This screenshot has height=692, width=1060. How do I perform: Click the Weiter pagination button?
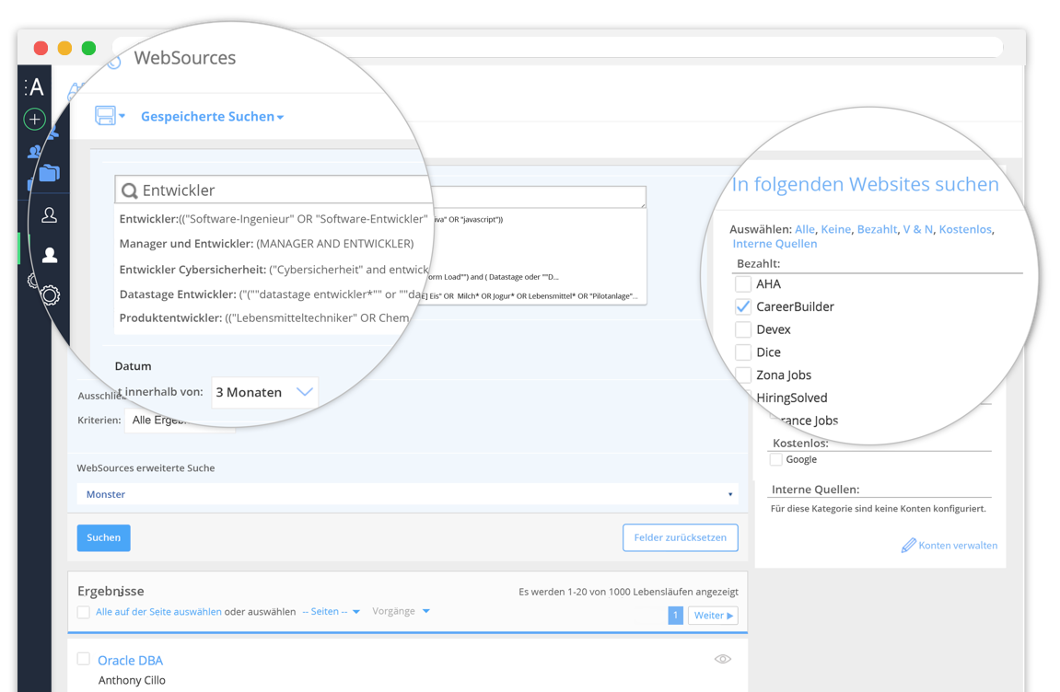click(x=713, y=616)
